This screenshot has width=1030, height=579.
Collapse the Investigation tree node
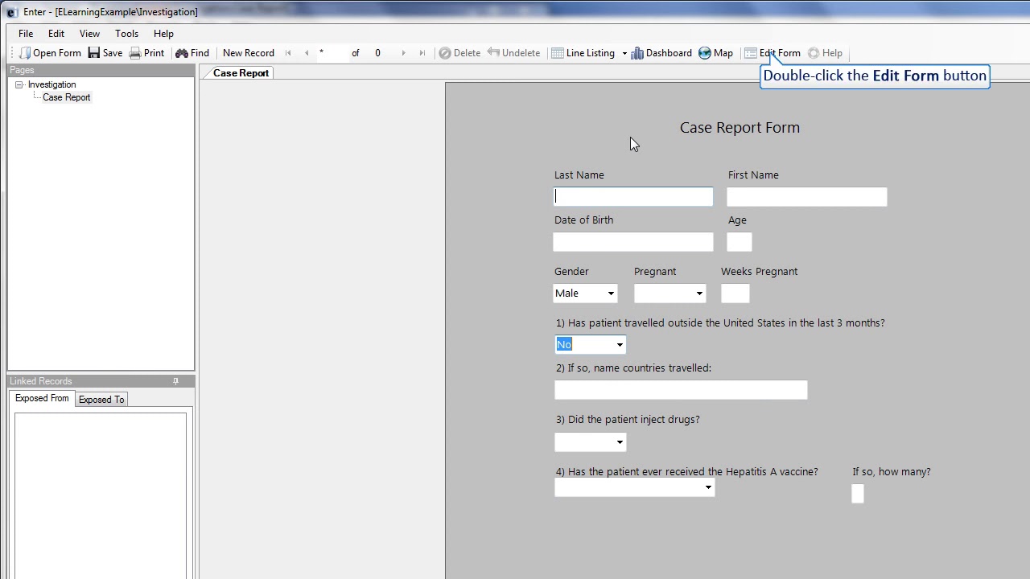(19, 84)
